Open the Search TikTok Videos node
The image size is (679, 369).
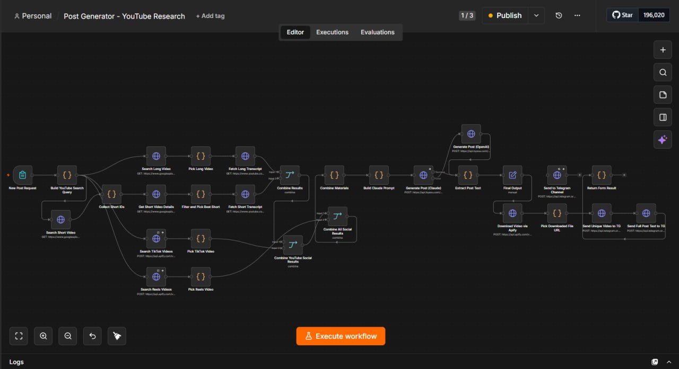pyautogui.click(x=156, y=239)
